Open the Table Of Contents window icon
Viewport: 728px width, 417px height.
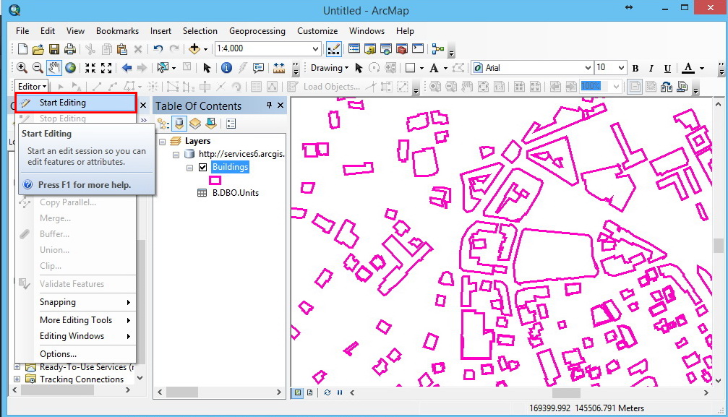click(x=354, y=48)
